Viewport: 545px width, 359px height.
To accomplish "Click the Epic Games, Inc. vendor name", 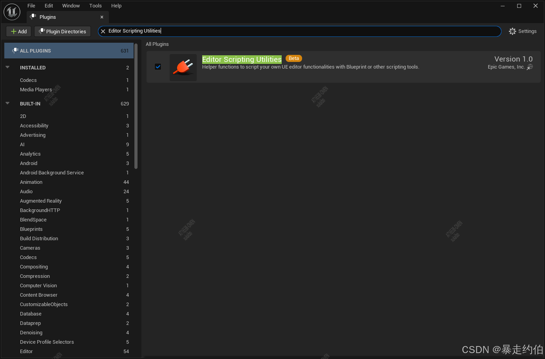I will click(506, 67).
